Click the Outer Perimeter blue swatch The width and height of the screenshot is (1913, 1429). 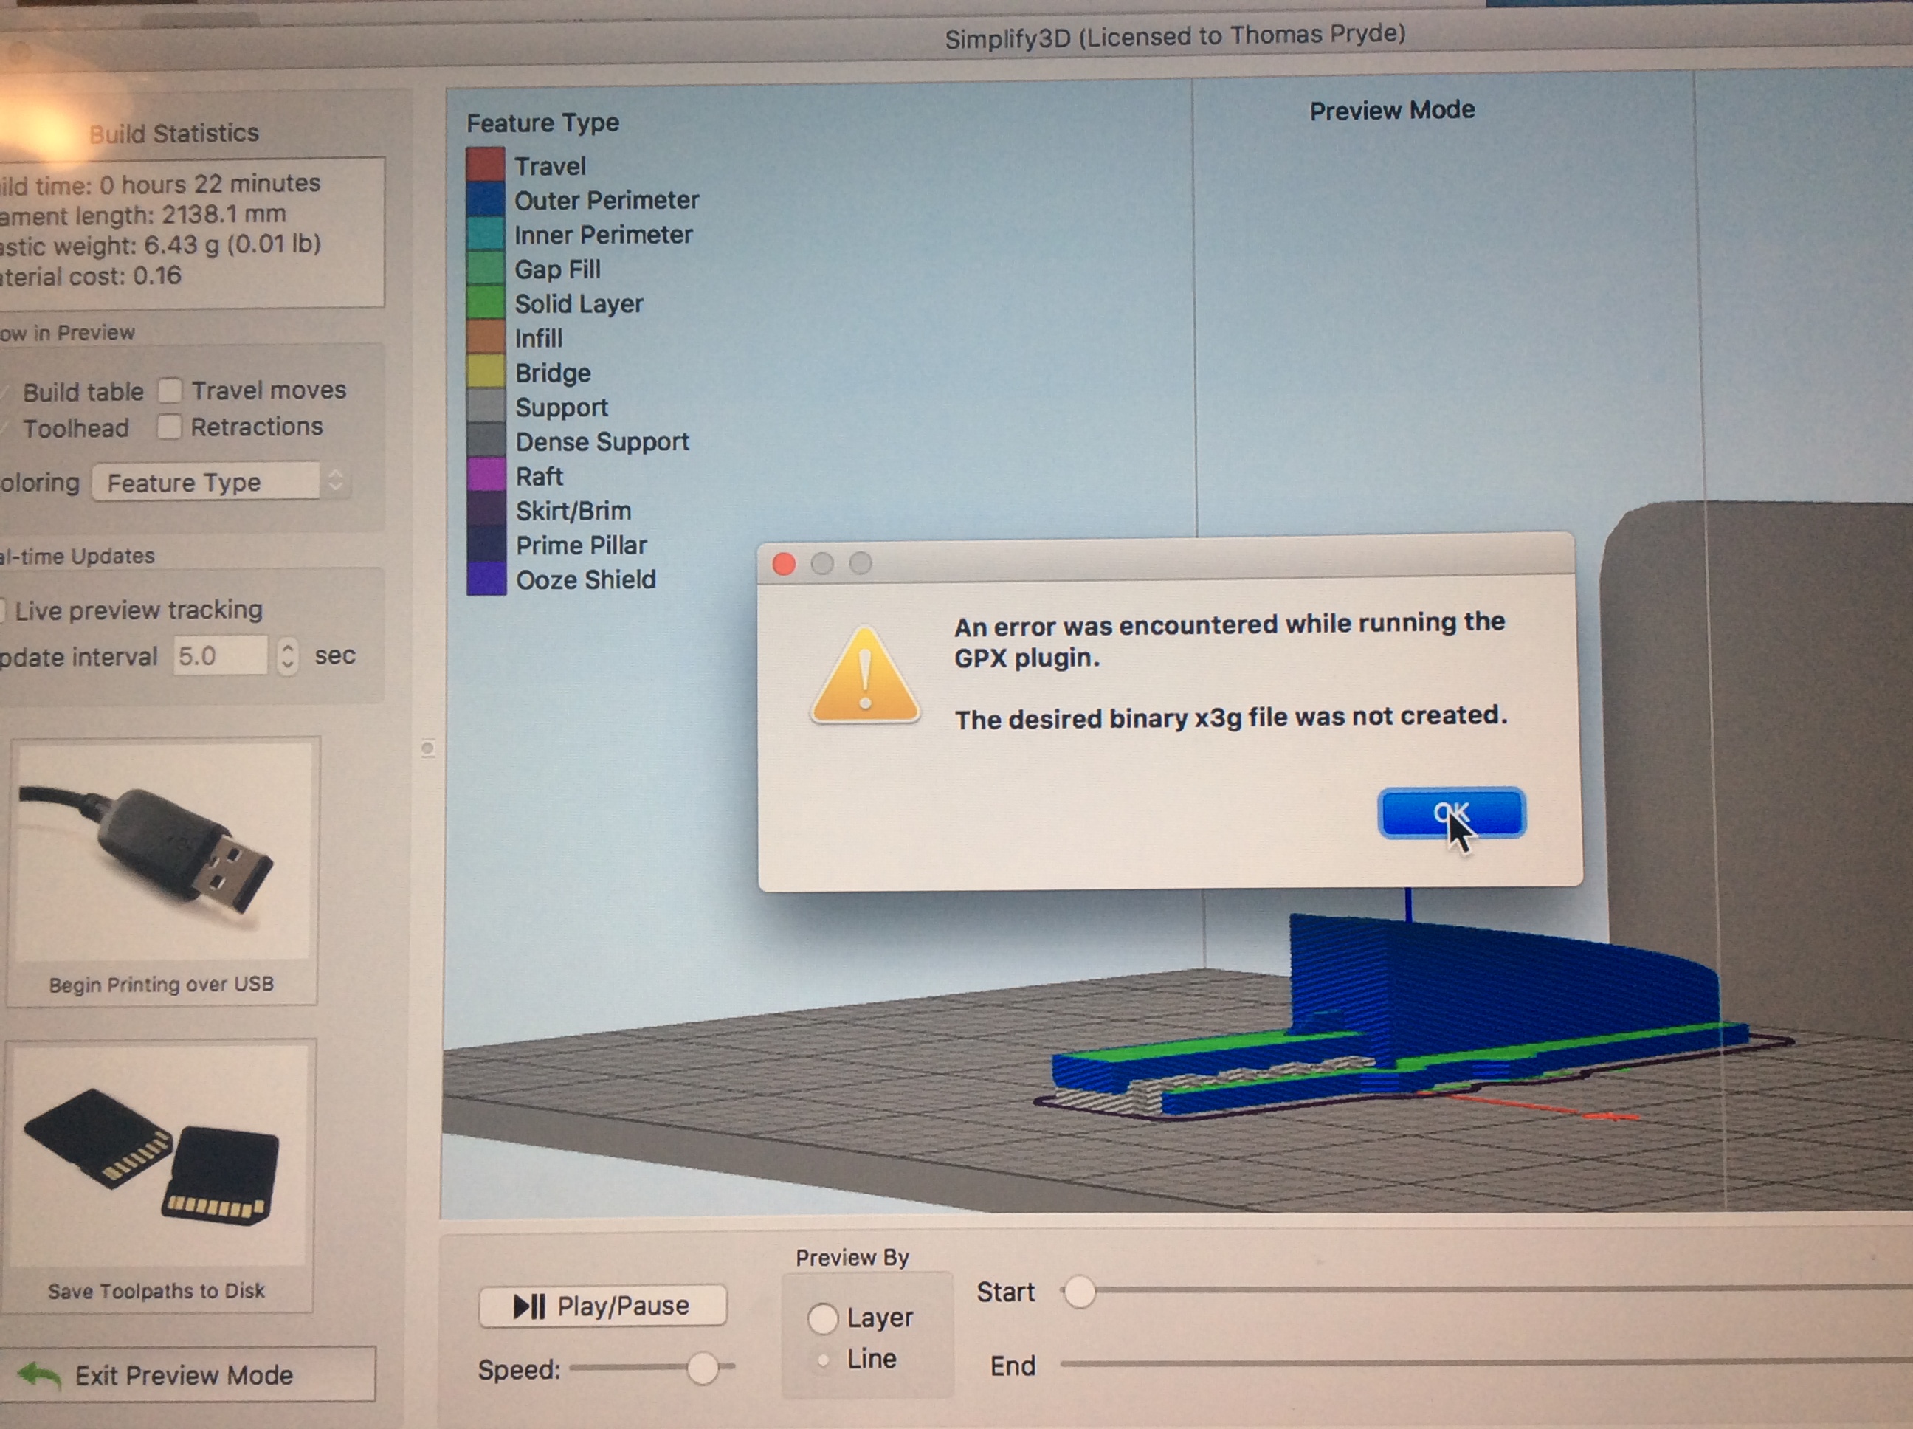tap(485, 199)
